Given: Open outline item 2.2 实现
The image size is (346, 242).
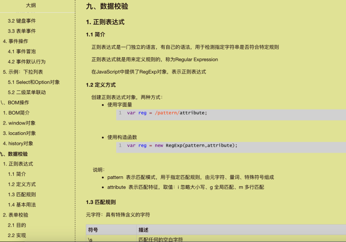Looking at the screenshot, I should pyautogui.click(x=17, y=236).
